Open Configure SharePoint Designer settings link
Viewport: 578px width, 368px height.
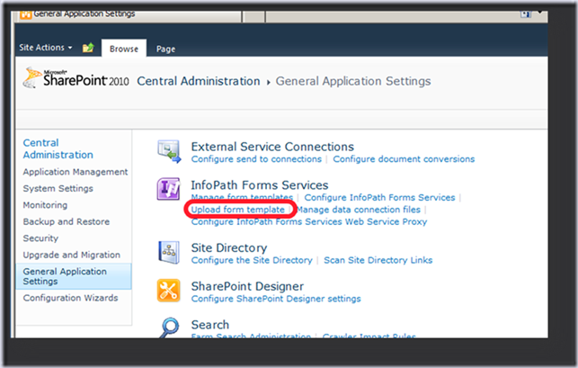[x=276, y=299]
